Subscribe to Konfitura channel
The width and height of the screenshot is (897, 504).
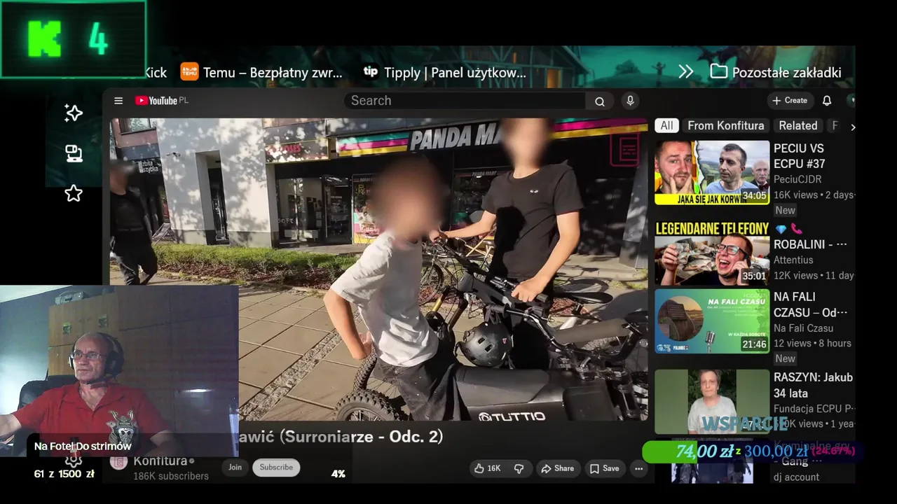(x=276, y=468)
